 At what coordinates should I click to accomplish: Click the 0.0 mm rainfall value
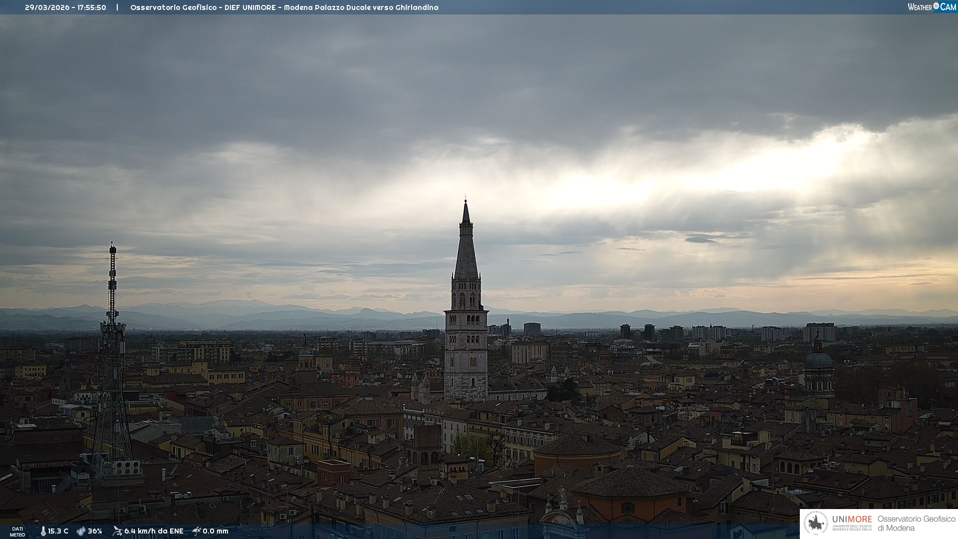coord(216,532)
